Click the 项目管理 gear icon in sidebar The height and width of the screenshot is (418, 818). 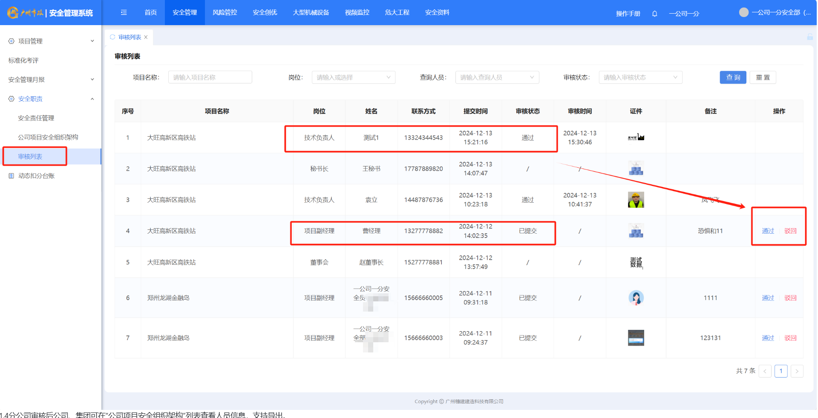tap(12, 41)
